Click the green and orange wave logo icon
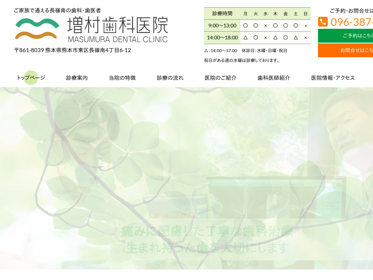This screenshot has height=280, width=373. pyautogui.click(x=37, y=29)
